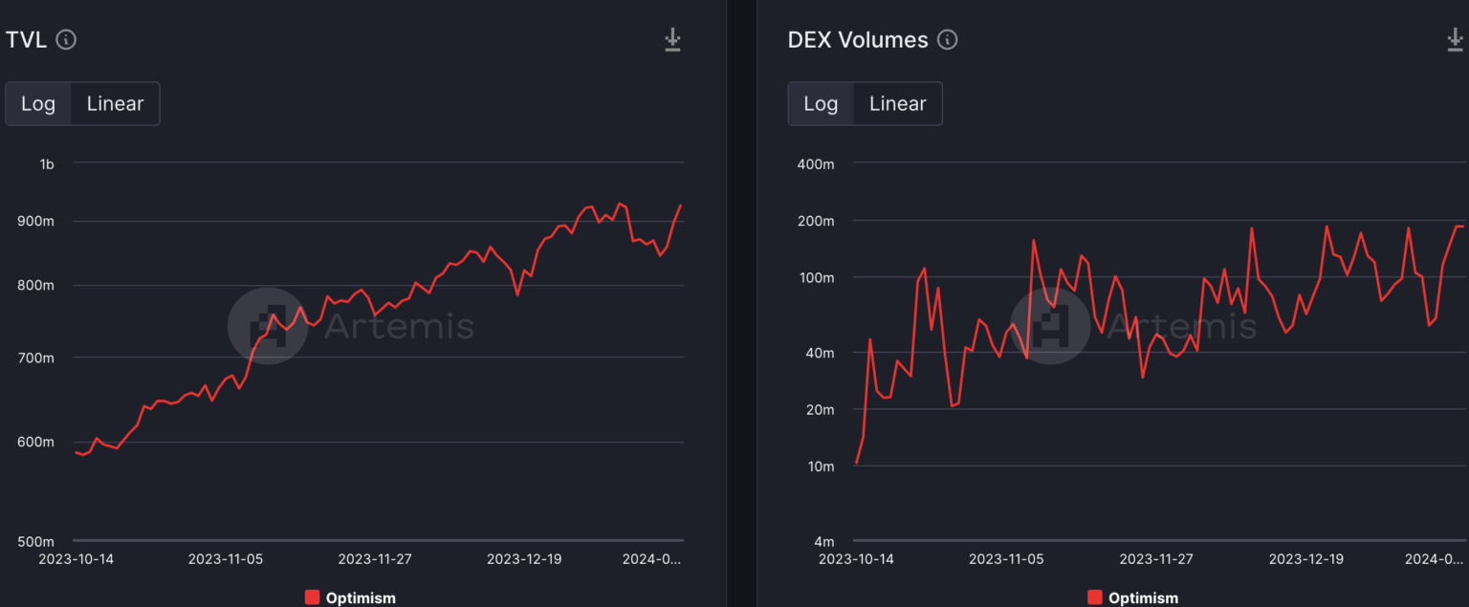Image resolution: width=1469 pixels, height=607 pixels.
Task: Click the Artemis logo watermark in DEX Volumes chart
Action: click(1050, 326)
